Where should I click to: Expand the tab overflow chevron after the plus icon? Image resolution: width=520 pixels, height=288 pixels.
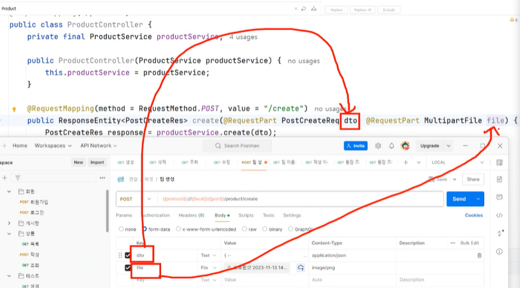pos(418,162)
